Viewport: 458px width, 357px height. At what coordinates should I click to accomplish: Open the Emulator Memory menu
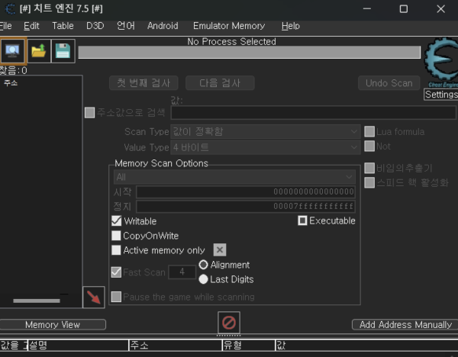click(229, 26)
